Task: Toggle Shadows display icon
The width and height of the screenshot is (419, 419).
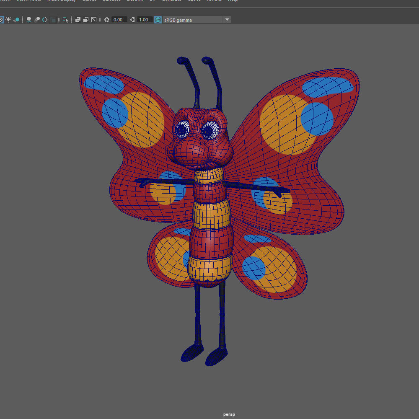Action: coord(17,20)
